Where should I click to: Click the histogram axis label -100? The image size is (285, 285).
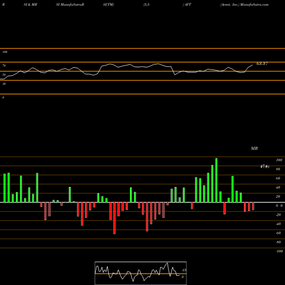tap(279, 251)
